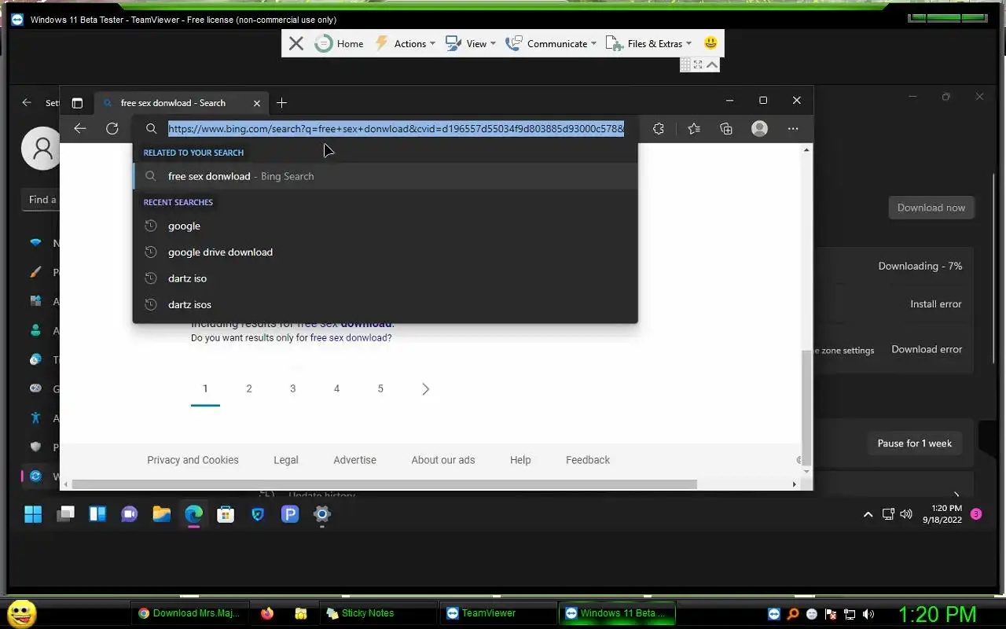Open remote clock showing 9/18/2022
Screen dimensions: 1006x629
[942, 514]
